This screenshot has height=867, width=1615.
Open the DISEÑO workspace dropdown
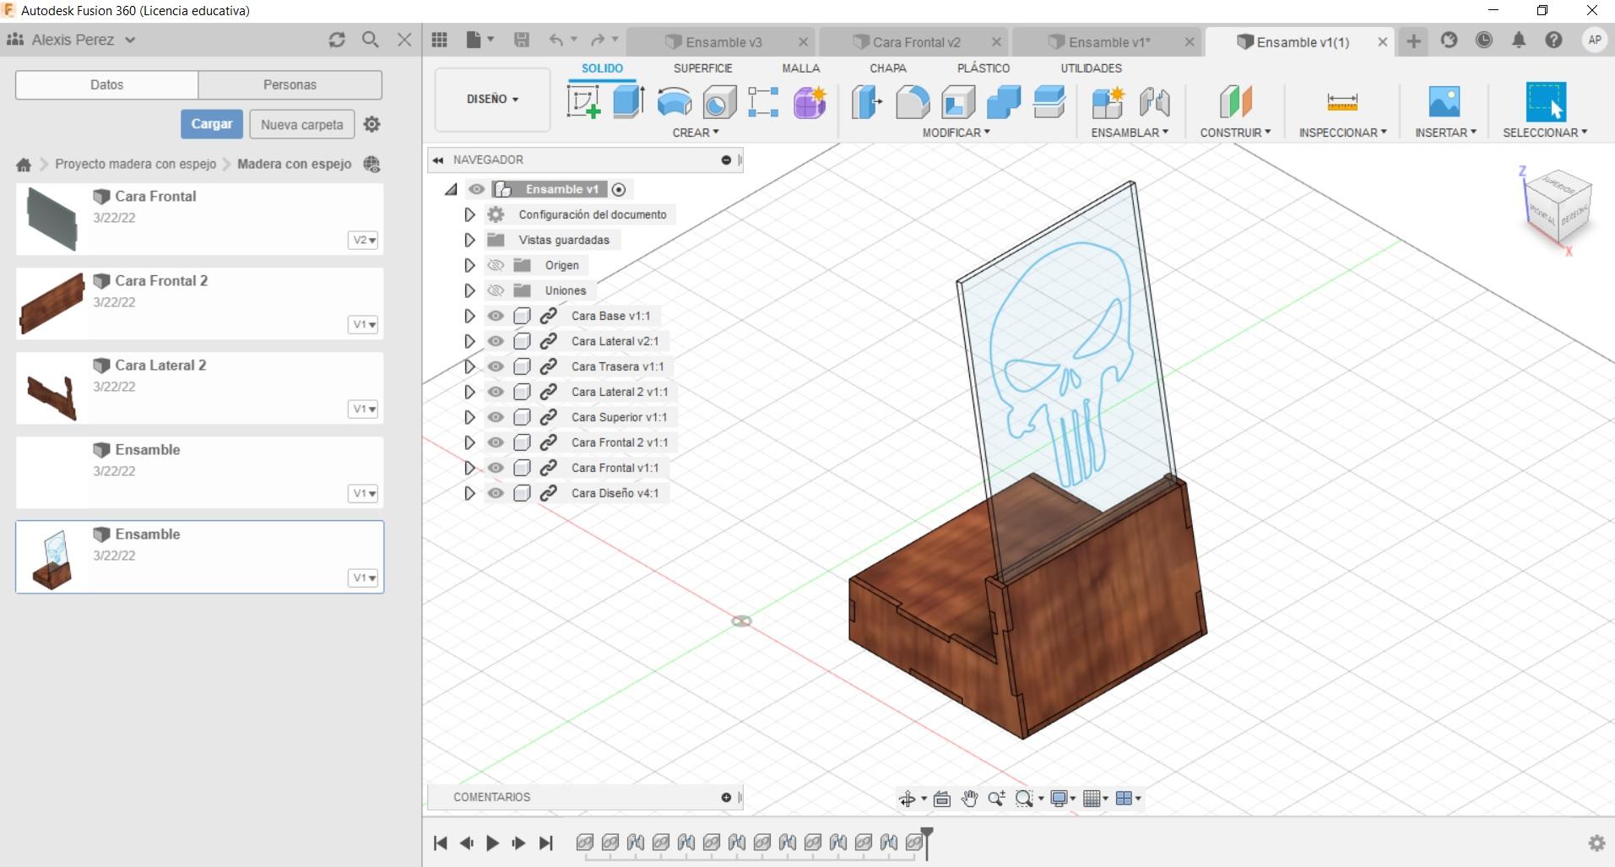(492, 99)
